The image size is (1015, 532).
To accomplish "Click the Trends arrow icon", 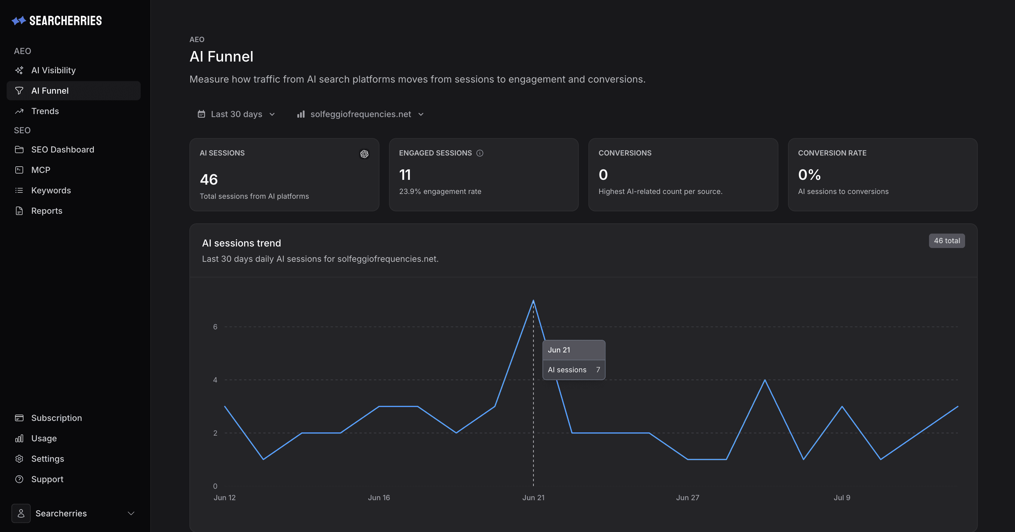I will coord(19,111).
